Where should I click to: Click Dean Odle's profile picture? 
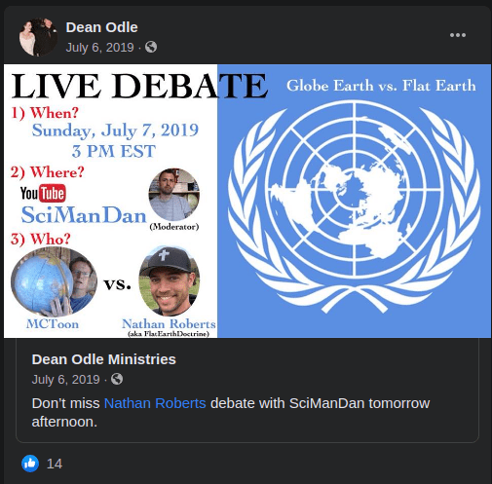tap(38, 37)
